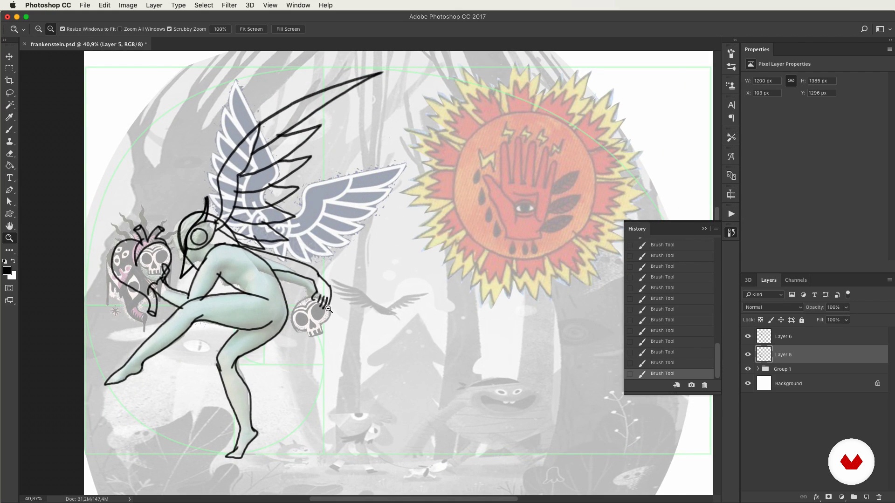The image size is (895, 503).
Task: Switch to the 3D panel tab
Action: pyautogui.click(x=748, y=280)
